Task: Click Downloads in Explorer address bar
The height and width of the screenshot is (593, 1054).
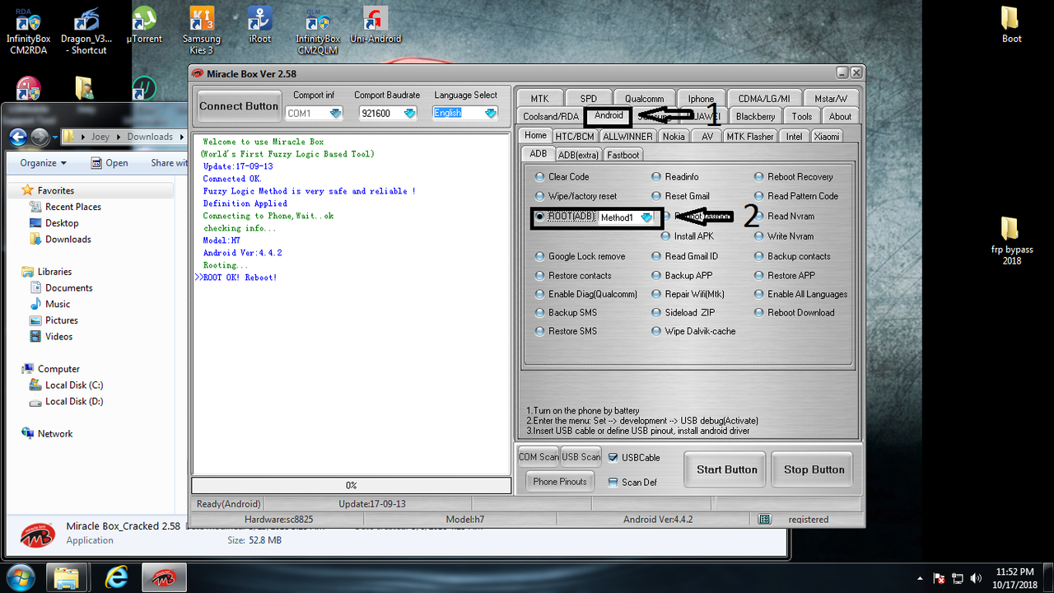Action: (150, 137)
